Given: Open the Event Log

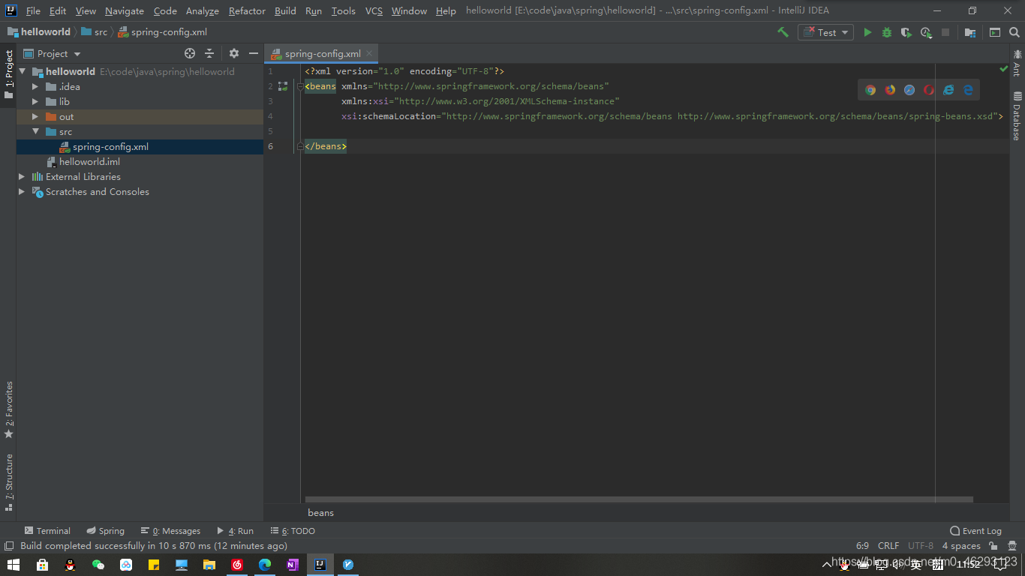Looking at the screenshot, I should point(975,530).
